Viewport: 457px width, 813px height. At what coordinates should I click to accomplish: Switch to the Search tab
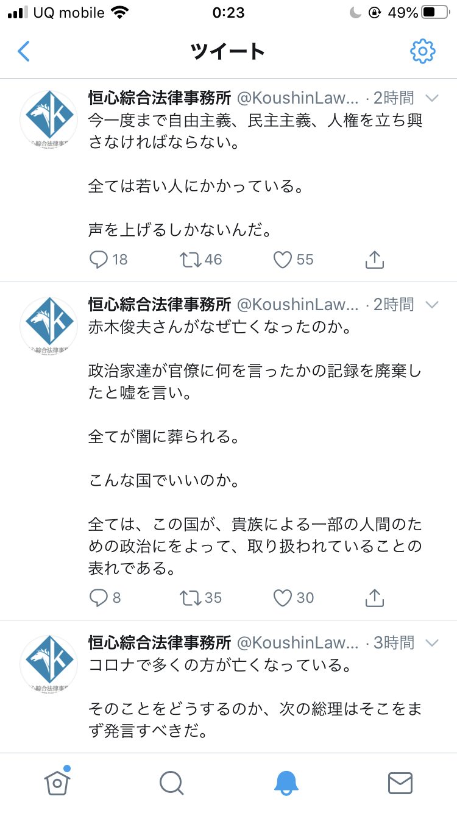[x=171, y=783]
